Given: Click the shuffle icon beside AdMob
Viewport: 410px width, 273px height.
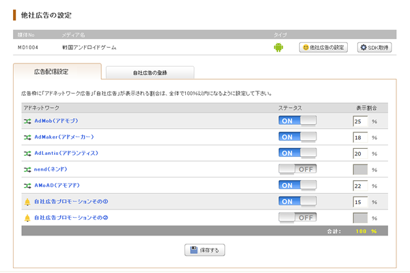Looking at the screenshot, I should (x=27, y=120).
